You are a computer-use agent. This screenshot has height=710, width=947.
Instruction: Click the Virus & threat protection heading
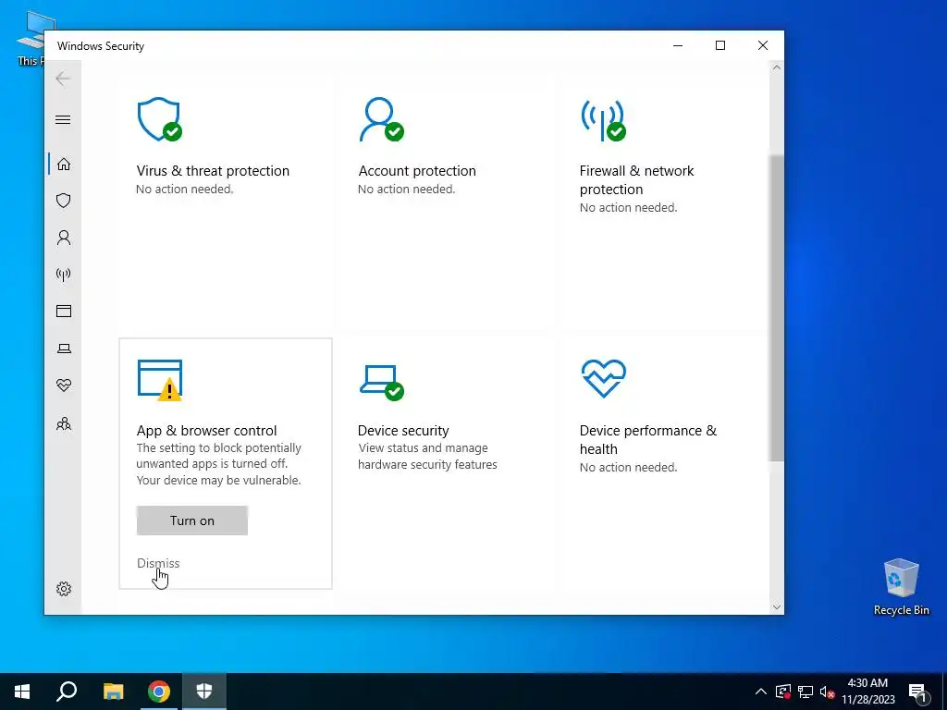pyautogui.click(x=213, y=171)
